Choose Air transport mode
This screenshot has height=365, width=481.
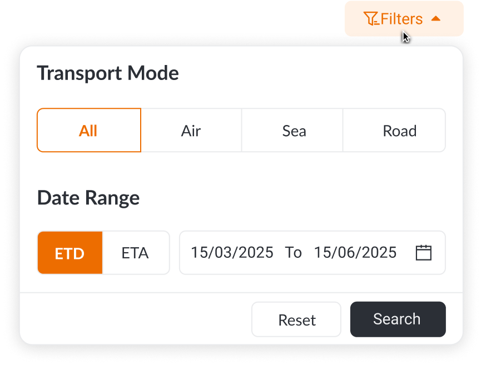pos(191,131)
